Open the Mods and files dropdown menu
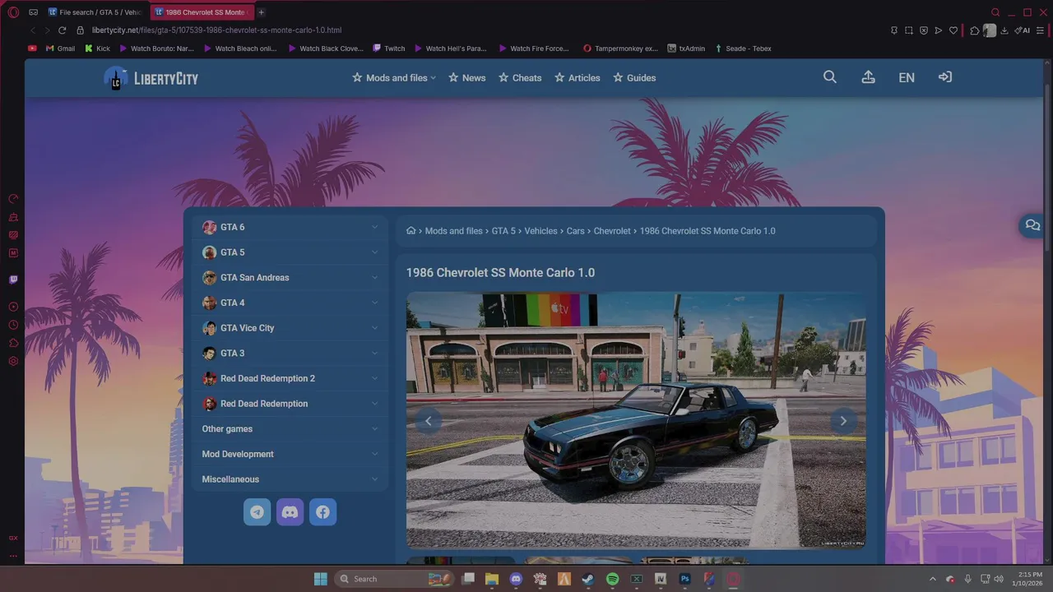 tap(394, 78)
